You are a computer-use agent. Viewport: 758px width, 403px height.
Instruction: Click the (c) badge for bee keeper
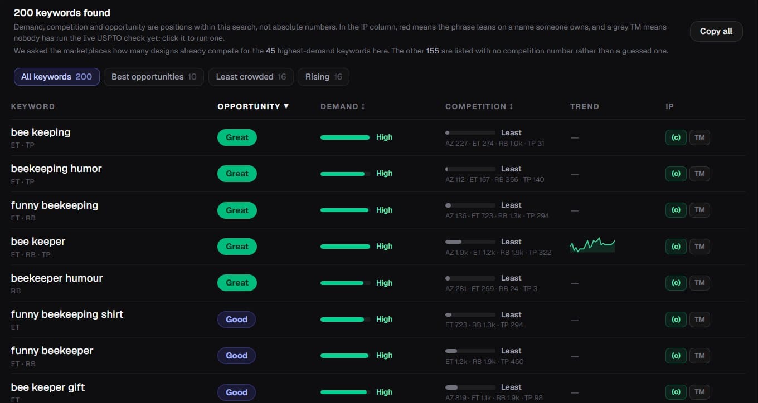click(676, 247)
